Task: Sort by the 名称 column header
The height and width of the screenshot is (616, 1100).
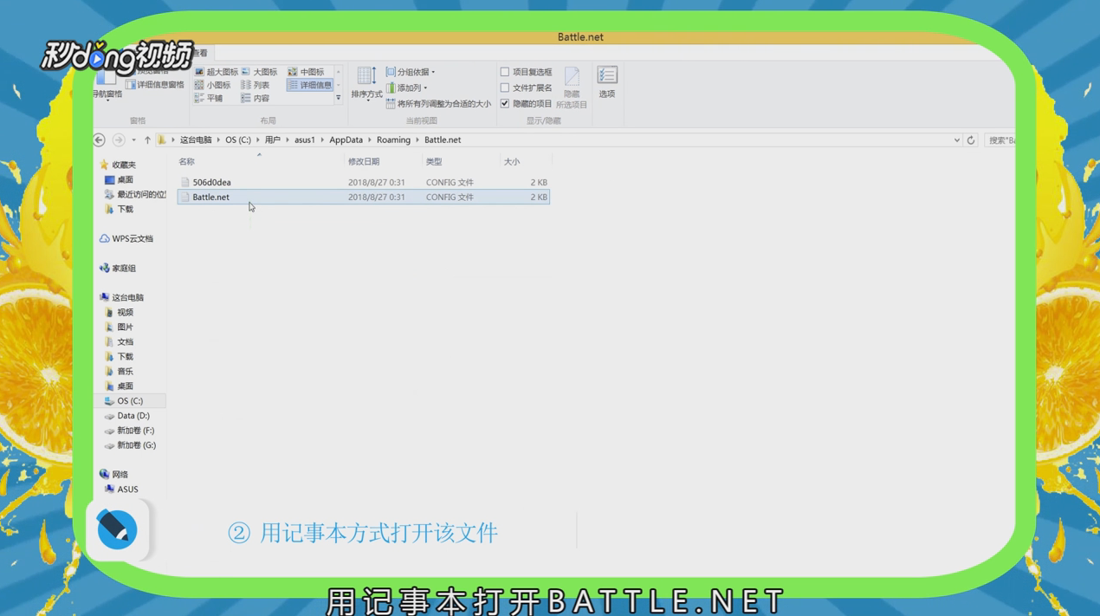Action: pyautogui.click(x=186, y=162)
